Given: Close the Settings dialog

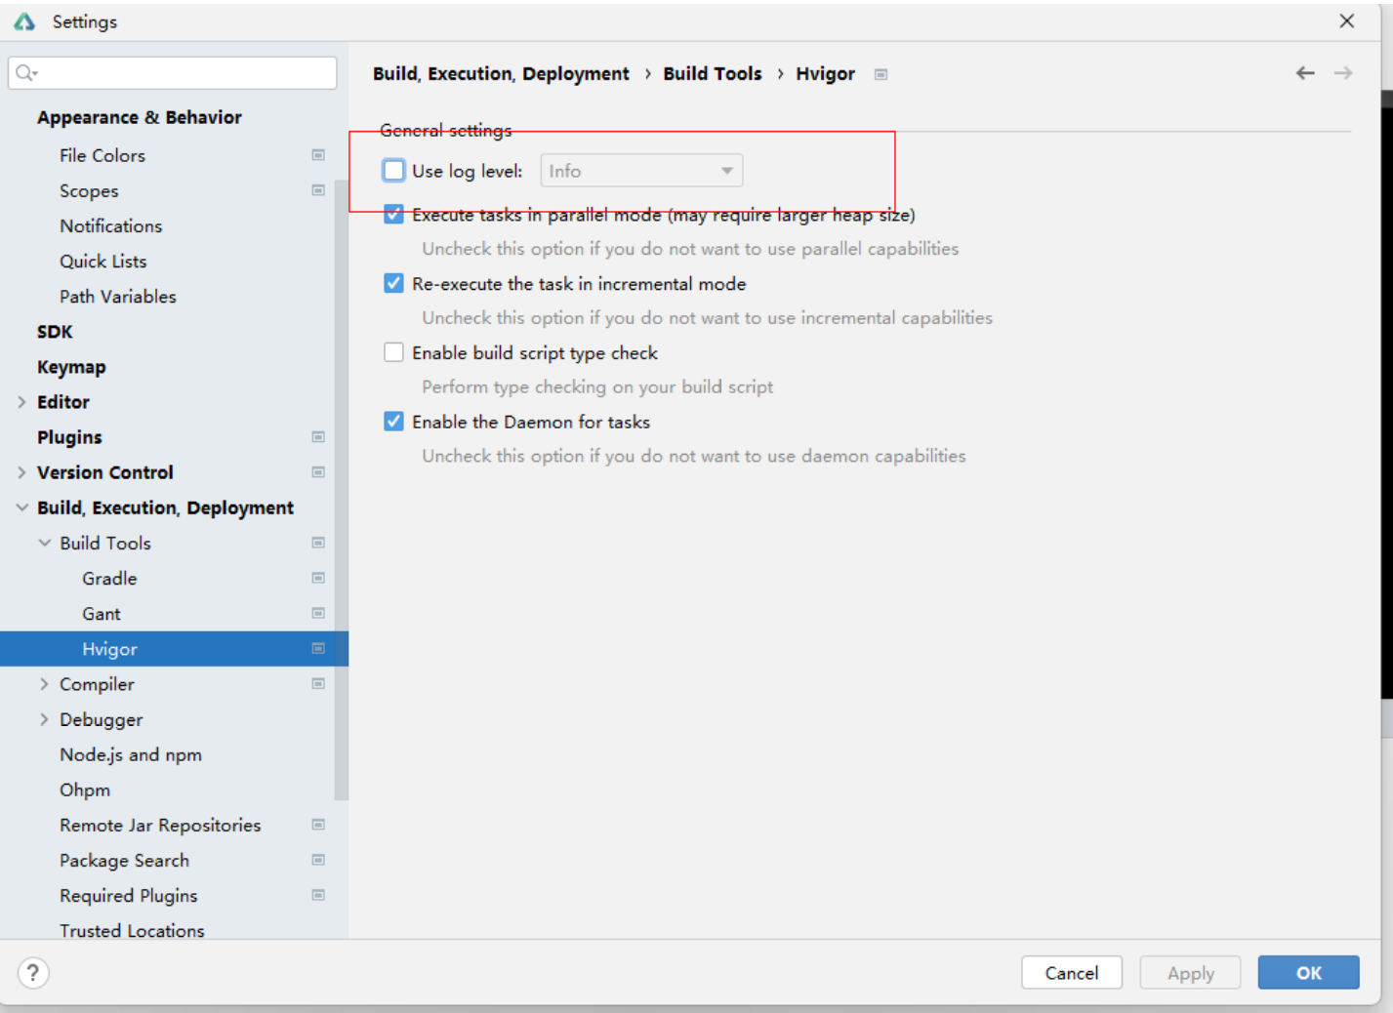Looking at the screenshot, I should point(1347,20).
